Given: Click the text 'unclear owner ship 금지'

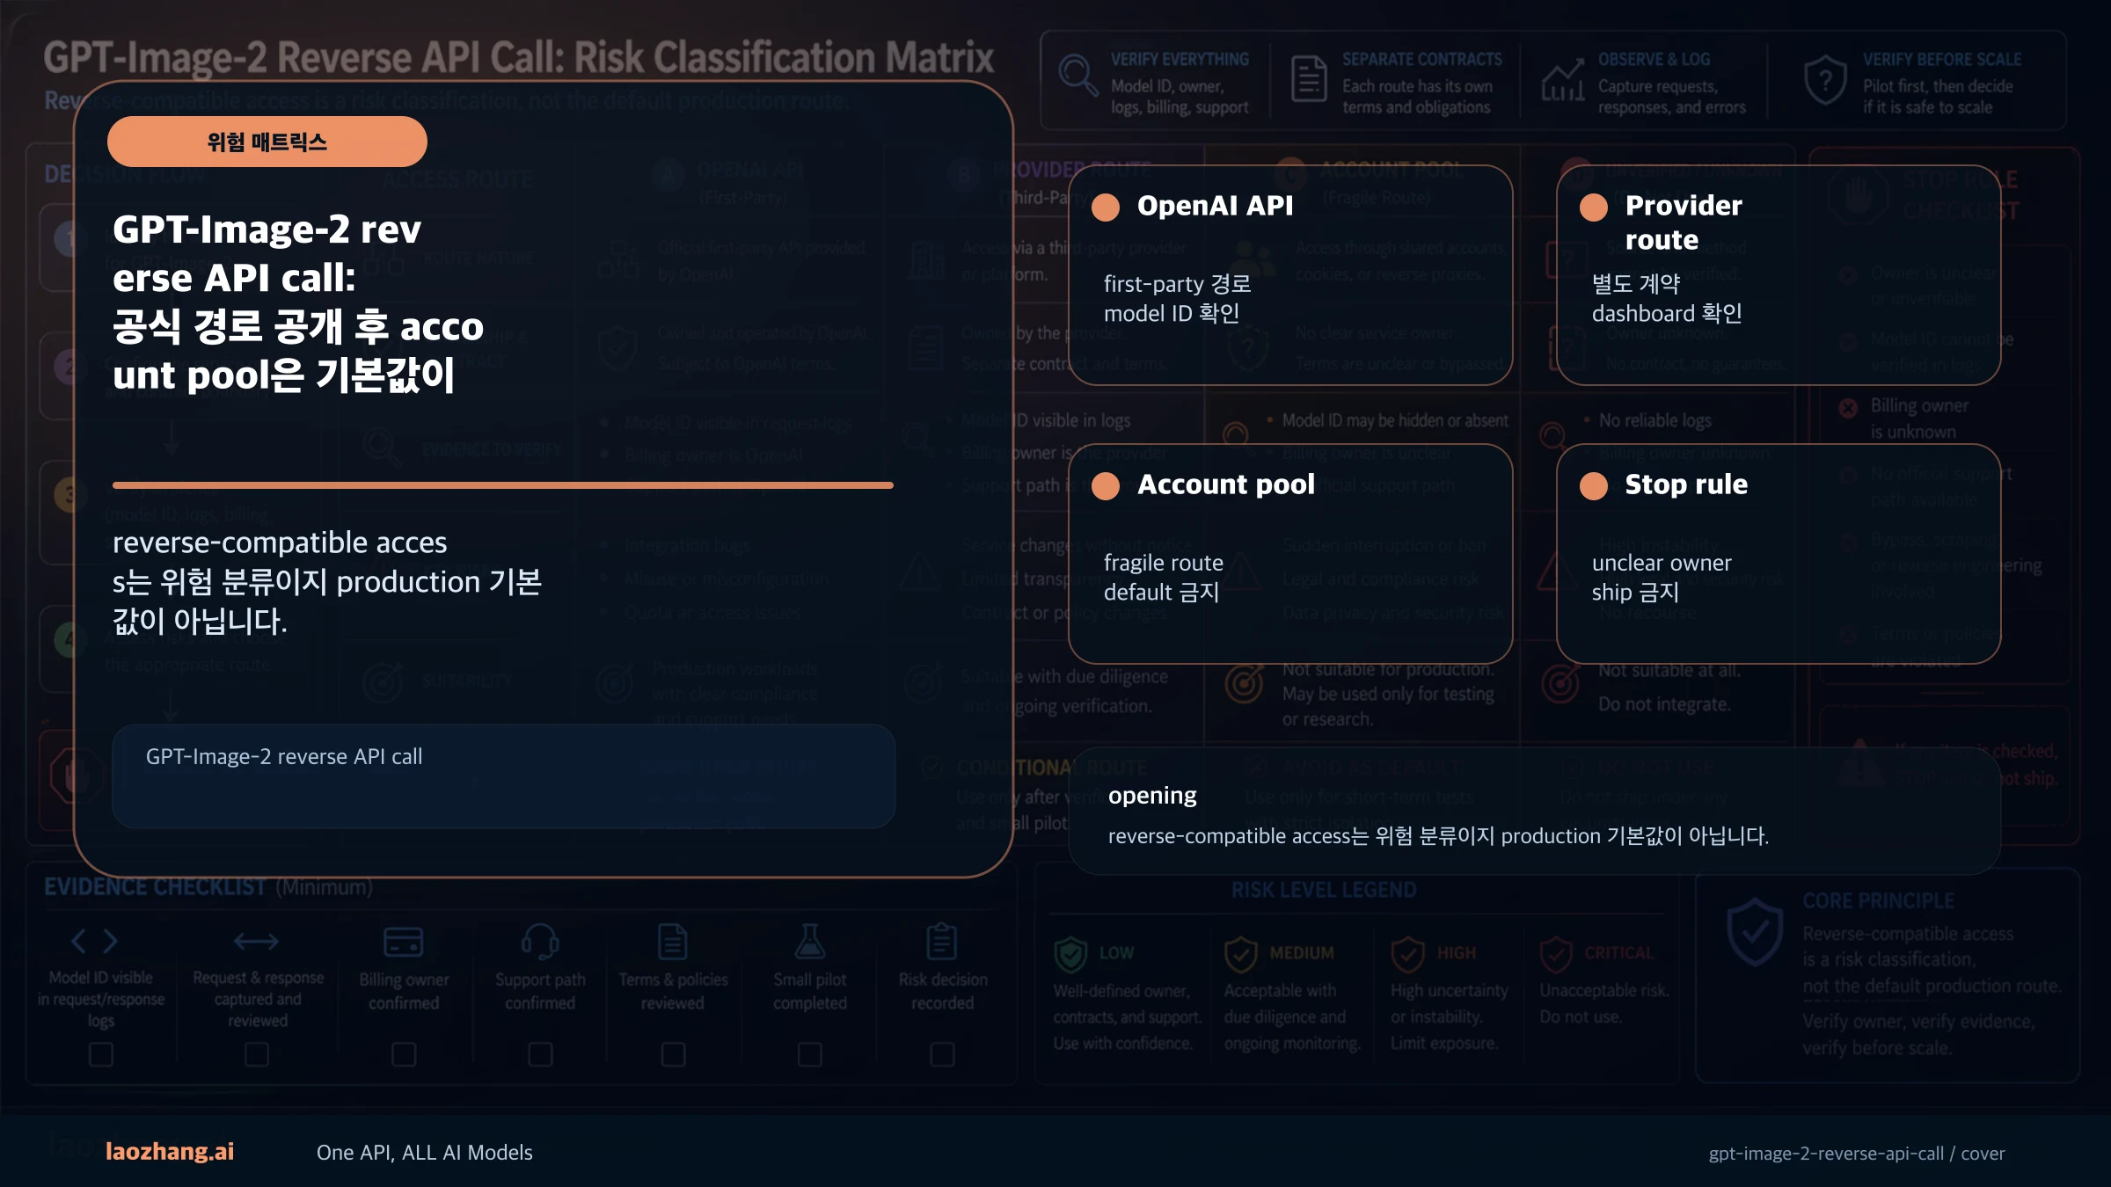Looking at the screenshot, I should (1662, 578).
